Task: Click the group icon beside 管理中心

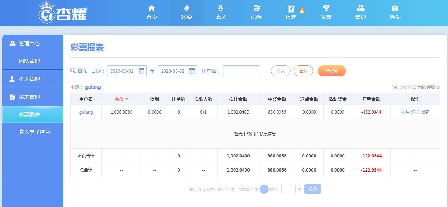Action: (x=13, y=43)
